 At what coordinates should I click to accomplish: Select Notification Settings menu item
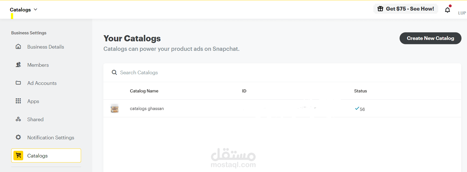point(51,138)
